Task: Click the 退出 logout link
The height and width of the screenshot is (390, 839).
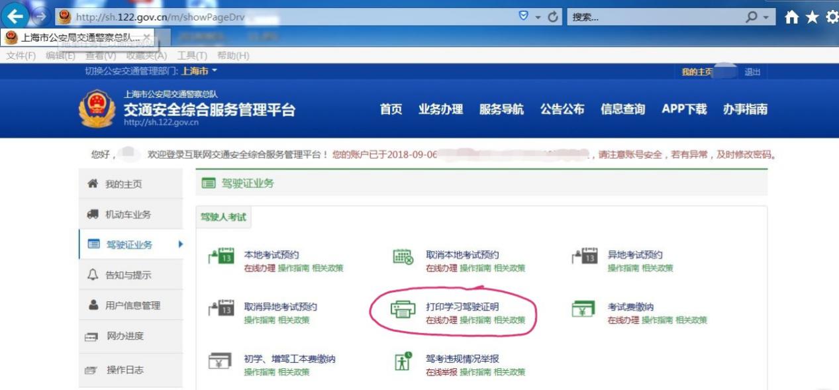Action: tap(752, 72)
